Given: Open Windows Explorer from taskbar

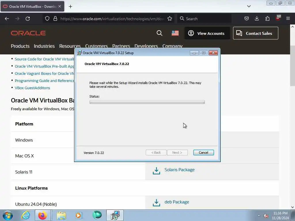Looking at the screenshot, I should coord(61,215).
